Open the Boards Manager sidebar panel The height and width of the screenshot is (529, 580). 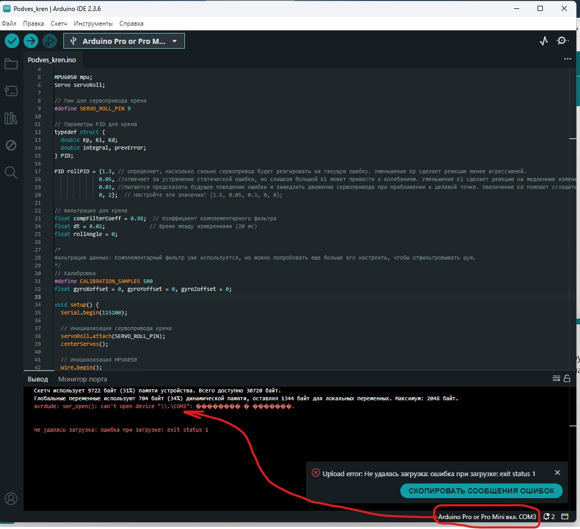12,91
